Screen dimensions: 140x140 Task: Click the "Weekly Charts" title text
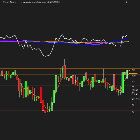[x=10, y=2]
